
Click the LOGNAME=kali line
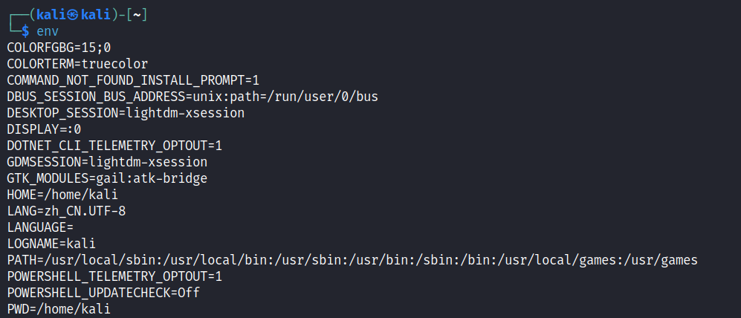51,243
